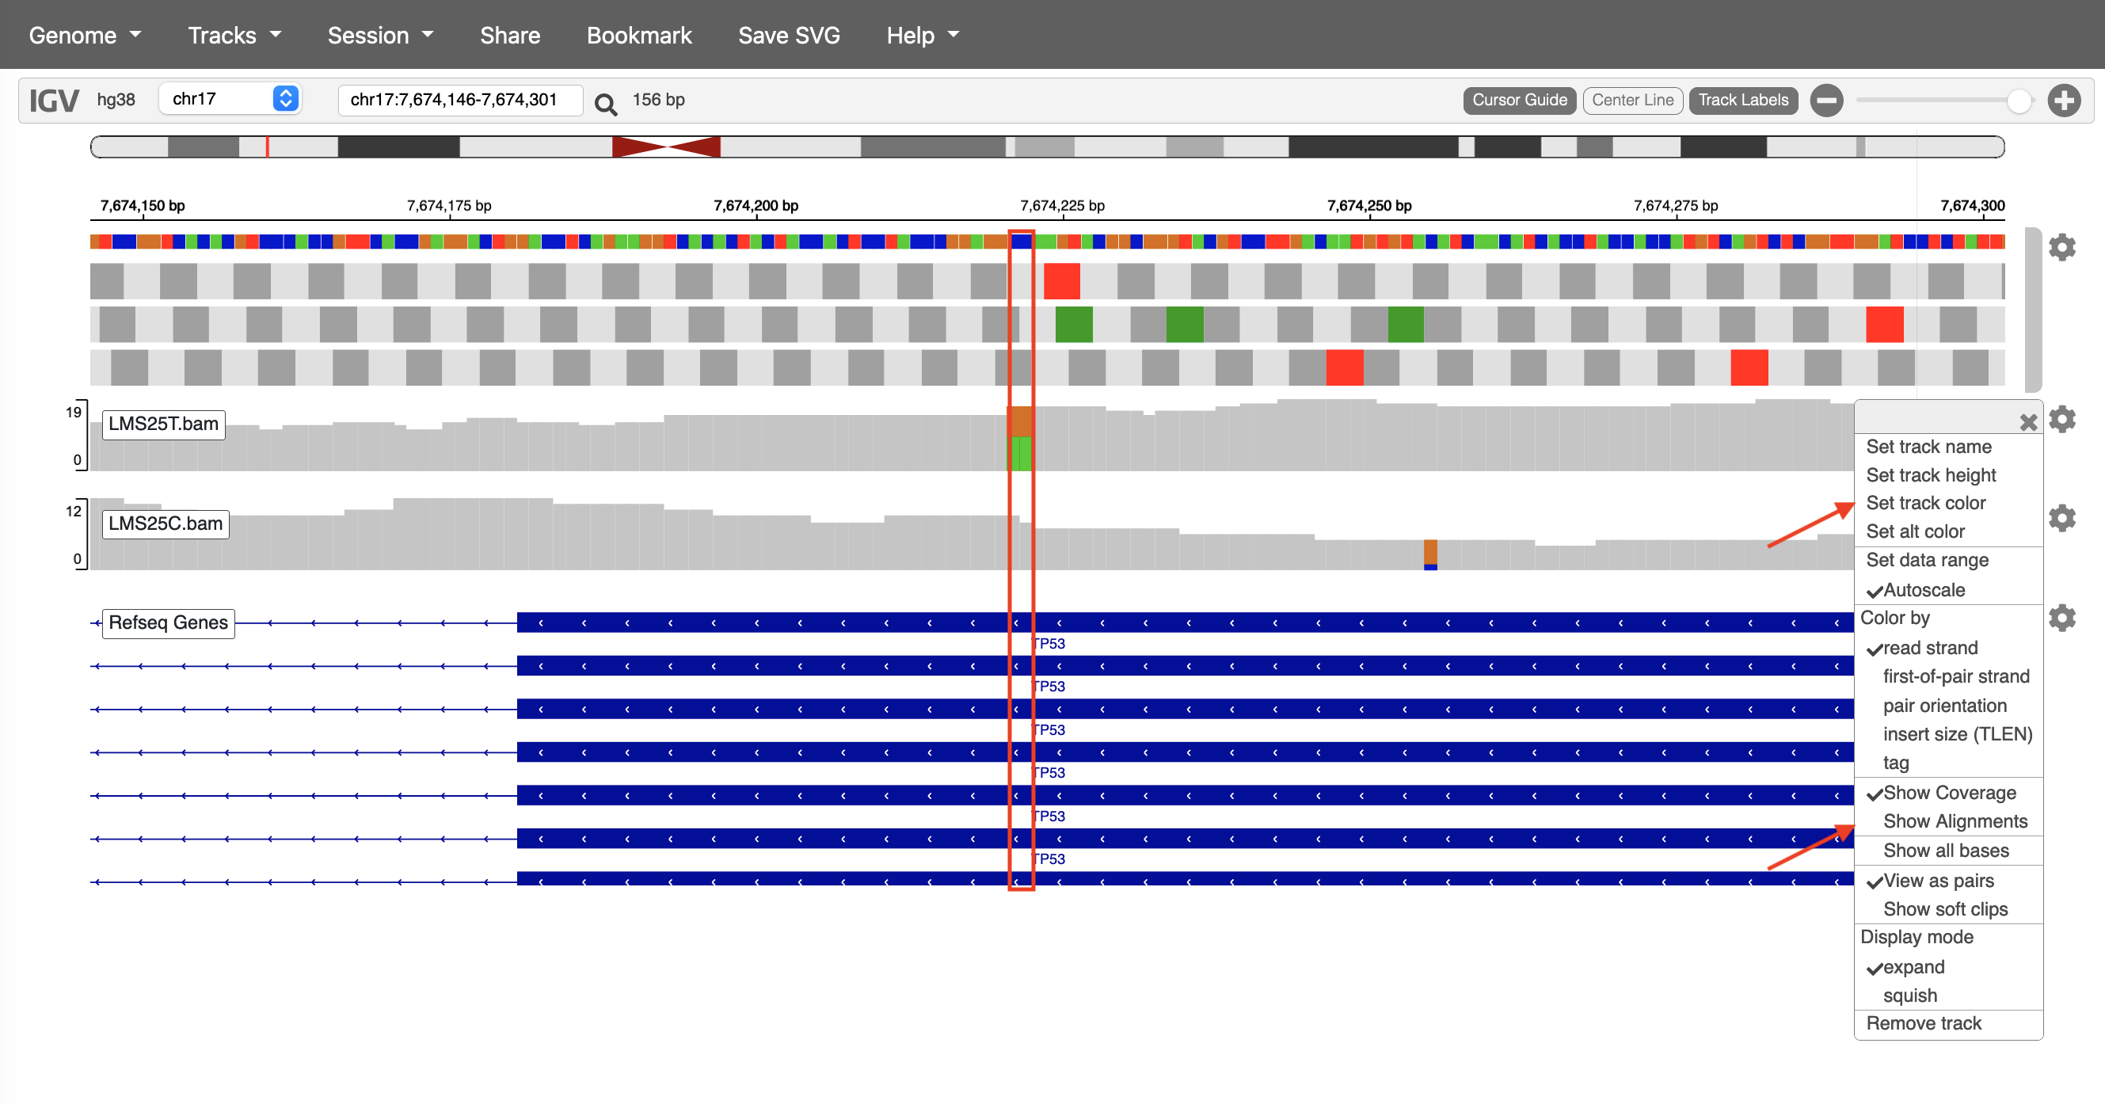Click the IGV logo

54,101
